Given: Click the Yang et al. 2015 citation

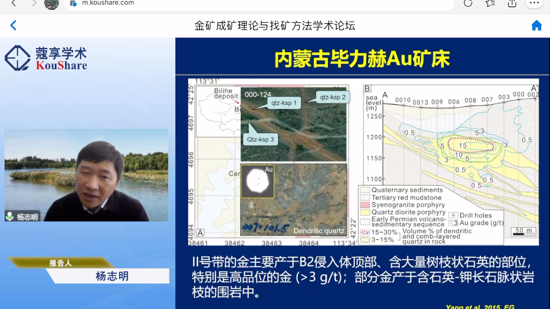Looking at the screenshot, I should pyautogui.click(x=480, y=306).
